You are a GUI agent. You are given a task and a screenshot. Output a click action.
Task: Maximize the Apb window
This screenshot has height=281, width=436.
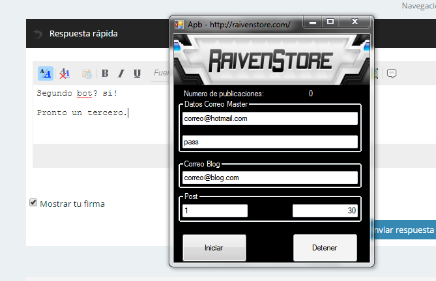[x=330, y=22]
